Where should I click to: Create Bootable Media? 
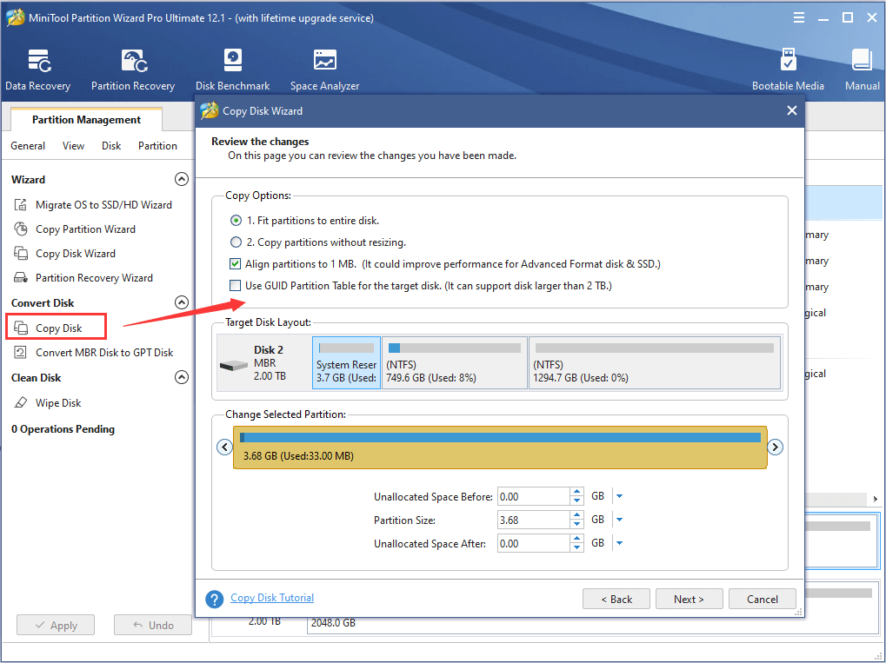point(788,70)
